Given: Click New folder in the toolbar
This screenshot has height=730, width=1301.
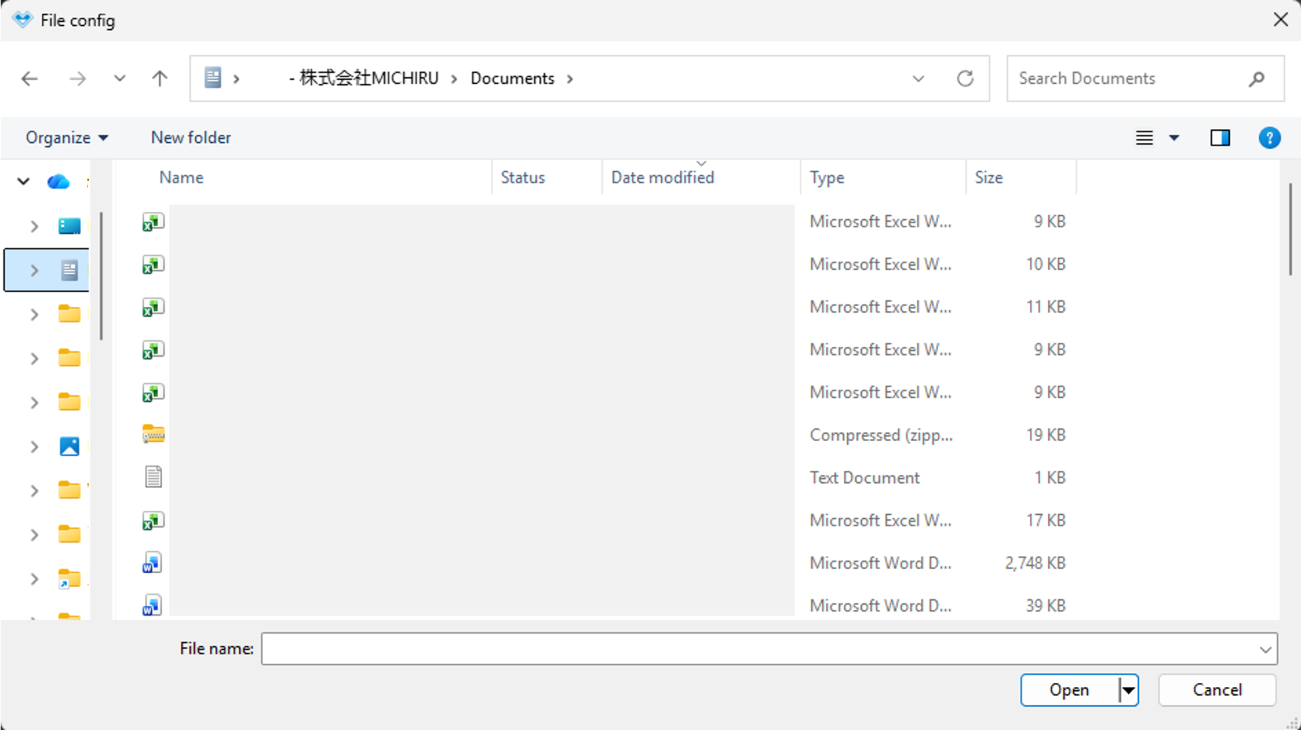Looking at the screenshot, I should pyautogui.click(x=191, y=137).
